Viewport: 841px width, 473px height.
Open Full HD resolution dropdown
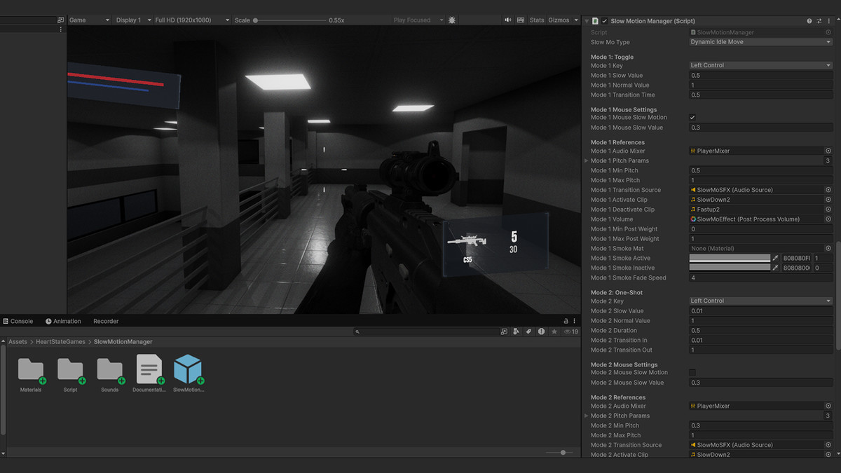point(193,20)
